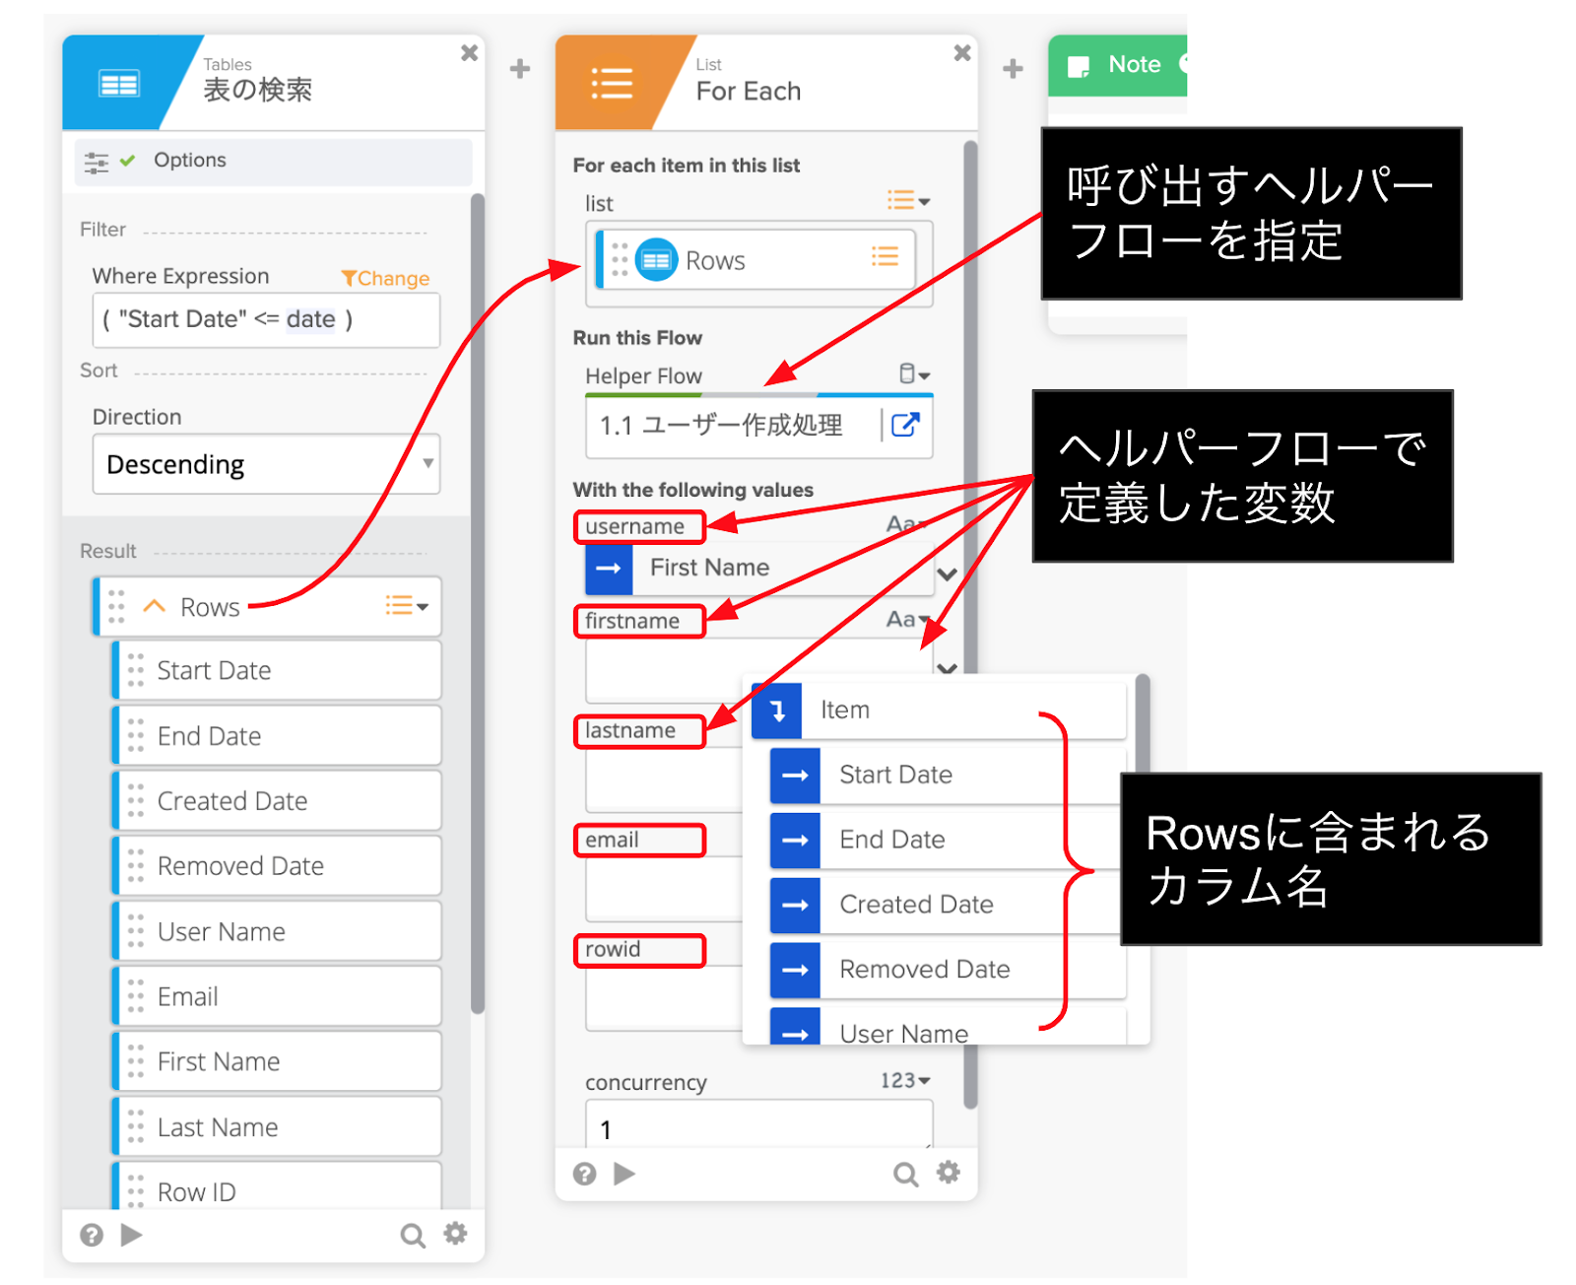The width and height of the screenshot is (1576, 1285).
Task: Click Change link for Where Expression
Action: (x=386, y=279)
